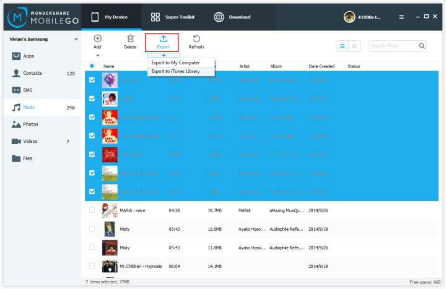Click the 7 items selected status text
This screenshot has height=289, width=446.
coord(108,282)
